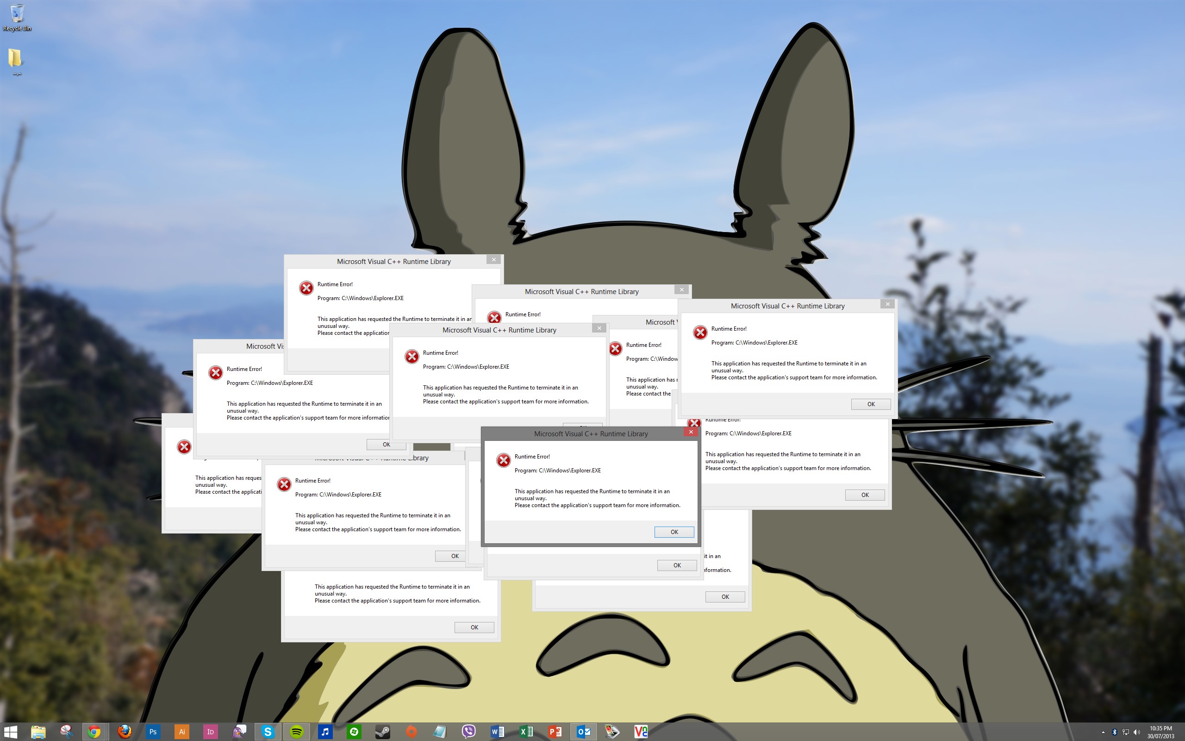This screenshot has width=1185, height=741.
Task: Switch to Skype in the taskbar
Action: pyautogui.click(x=268, y=732)
